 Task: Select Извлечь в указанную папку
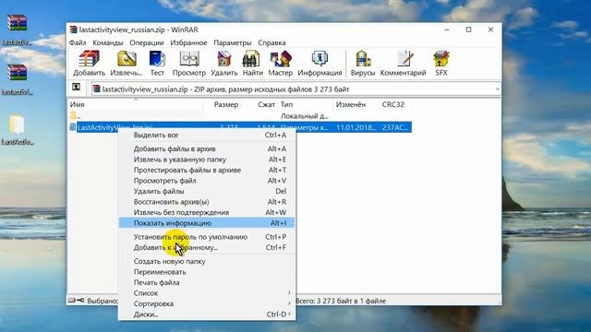coord(207,160)
